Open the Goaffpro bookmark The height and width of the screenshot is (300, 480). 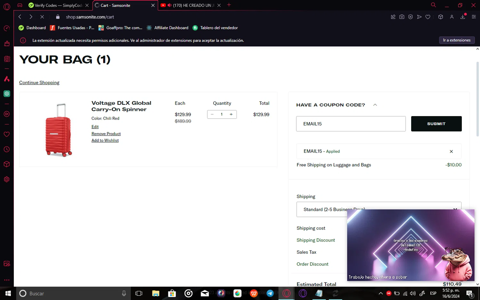pyautogui.click(x=120, y=28)
